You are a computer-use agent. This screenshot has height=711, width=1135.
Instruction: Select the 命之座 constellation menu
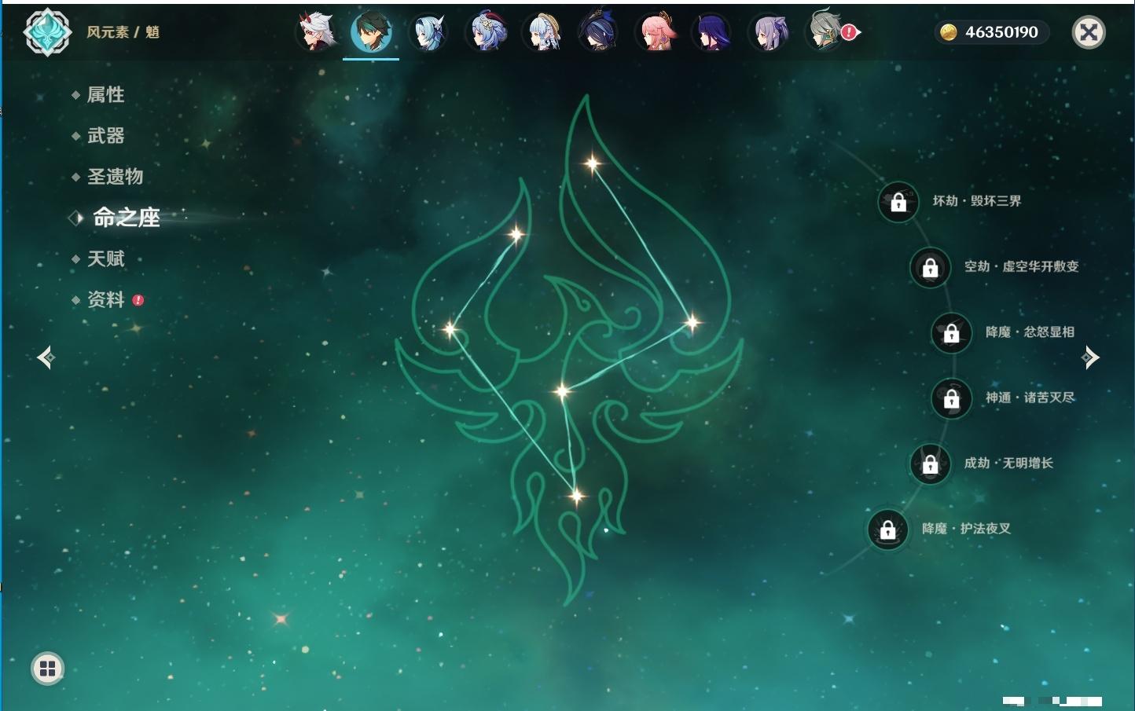point(126,218)
